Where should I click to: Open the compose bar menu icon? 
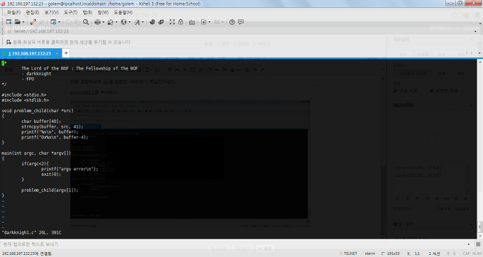pyautogui.click(x=478, y=244)
